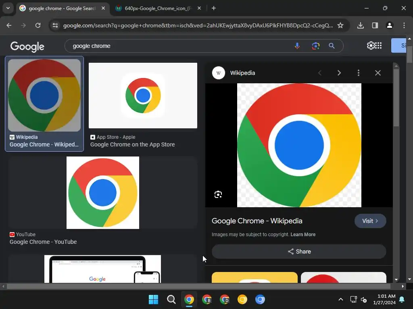Click the Wikipedia source icon in preview panel
The width and height of the screenshot is (413, 309).
[218, 73]
